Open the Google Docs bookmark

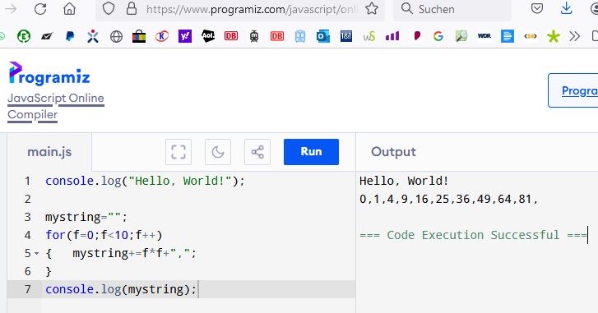(508, 36)
